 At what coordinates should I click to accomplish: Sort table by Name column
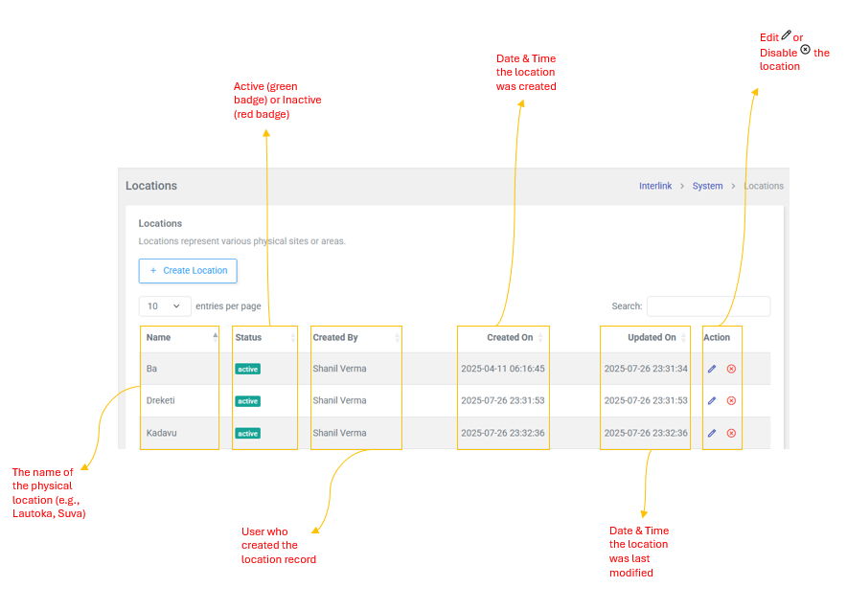[179, 337]
